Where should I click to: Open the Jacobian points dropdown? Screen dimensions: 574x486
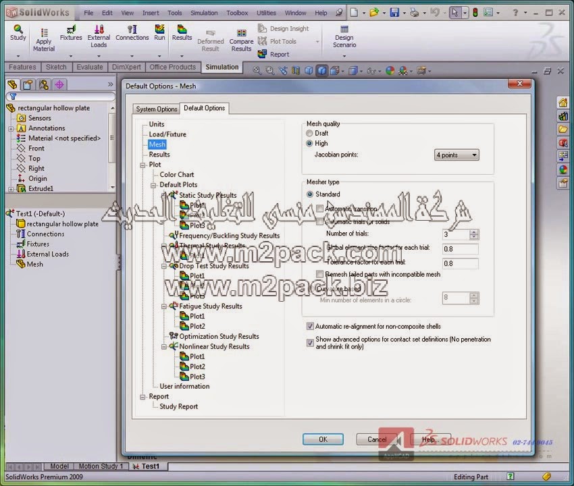456,155
